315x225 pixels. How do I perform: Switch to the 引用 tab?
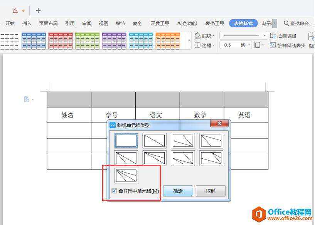pyautogui.click(x=70, y=23)
